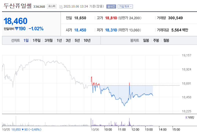Click the open price 18,450

pos(80,30)
